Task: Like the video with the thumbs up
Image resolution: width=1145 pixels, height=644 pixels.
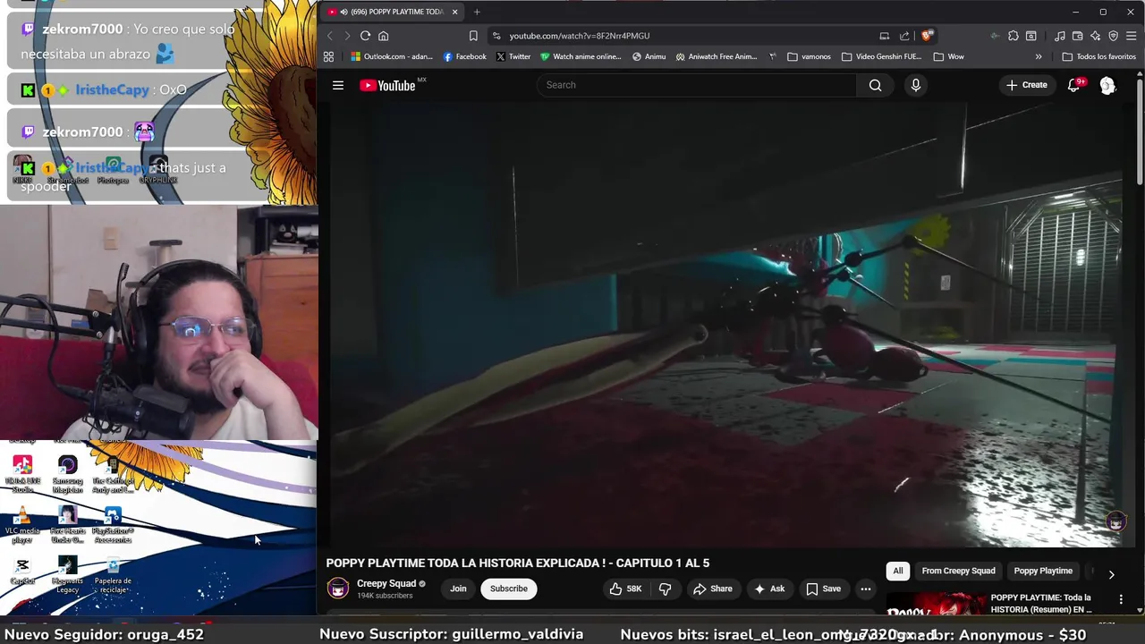Action: 625,589
